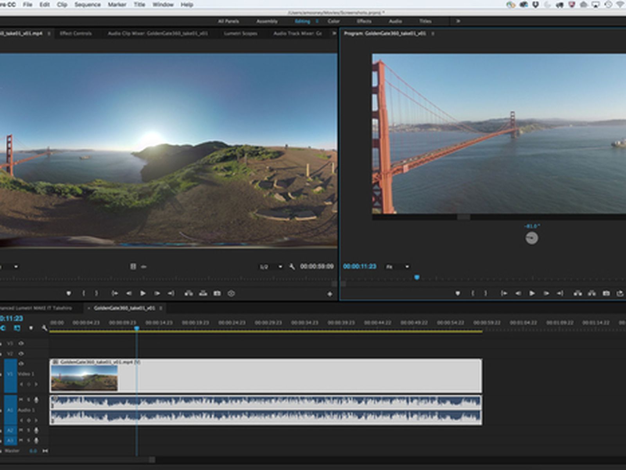The height and width of the screenshot is (470, 626).
Task: Click the VR view rotation dial
Action: 531,238
